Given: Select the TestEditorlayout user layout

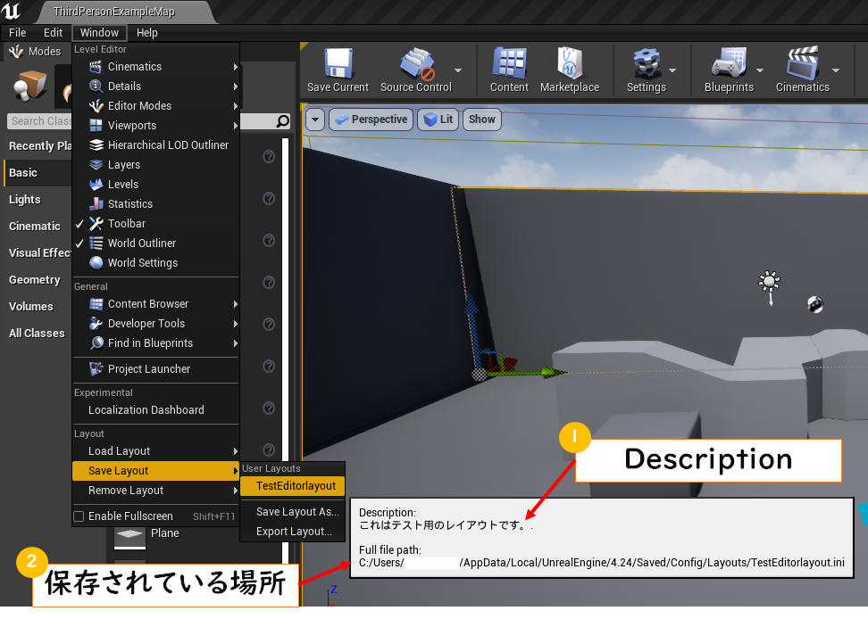Looking at the screenshot, I should pyautogui.click(x=292, y=486).
